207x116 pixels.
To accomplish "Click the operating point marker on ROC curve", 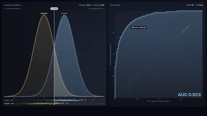I will (129, 25).
